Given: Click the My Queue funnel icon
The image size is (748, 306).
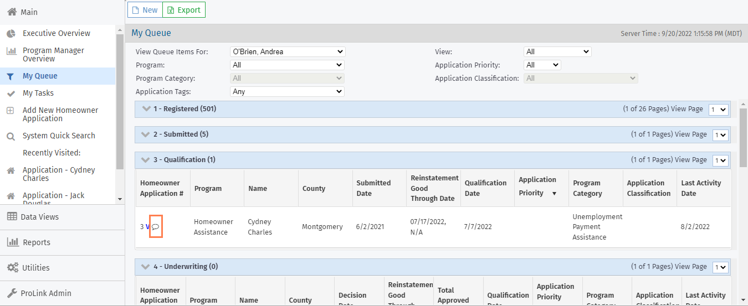Looking at the screenshot, I should [x=11, y=76].
